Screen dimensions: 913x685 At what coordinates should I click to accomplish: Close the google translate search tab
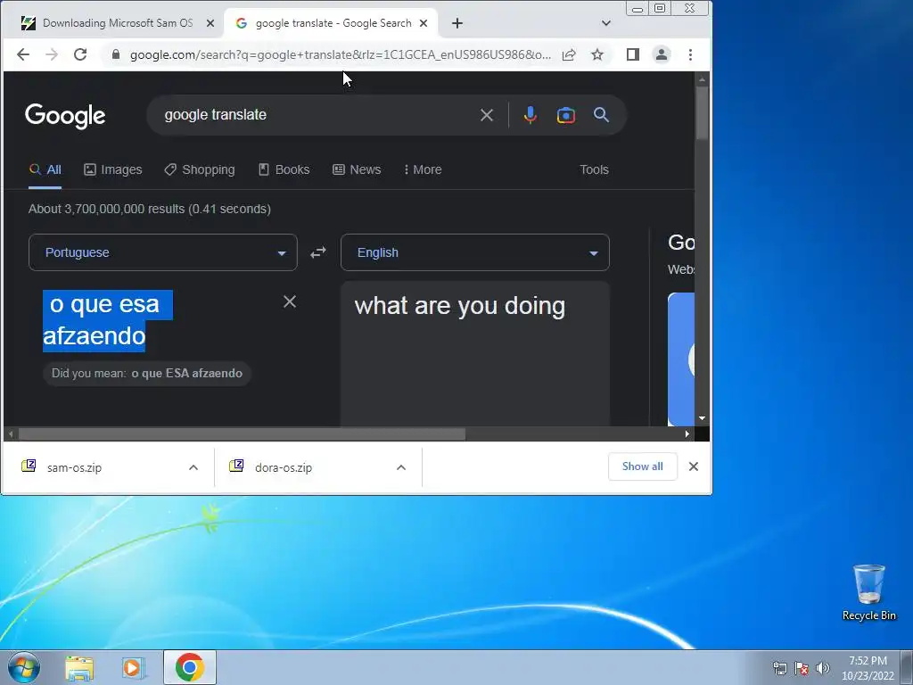point(424,23)
